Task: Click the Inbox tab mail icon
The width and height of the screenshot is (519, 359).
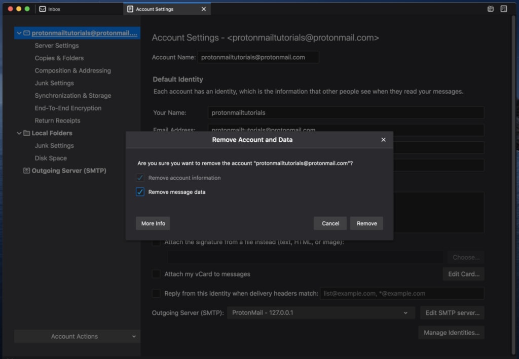Action: [x=43, y=9]
